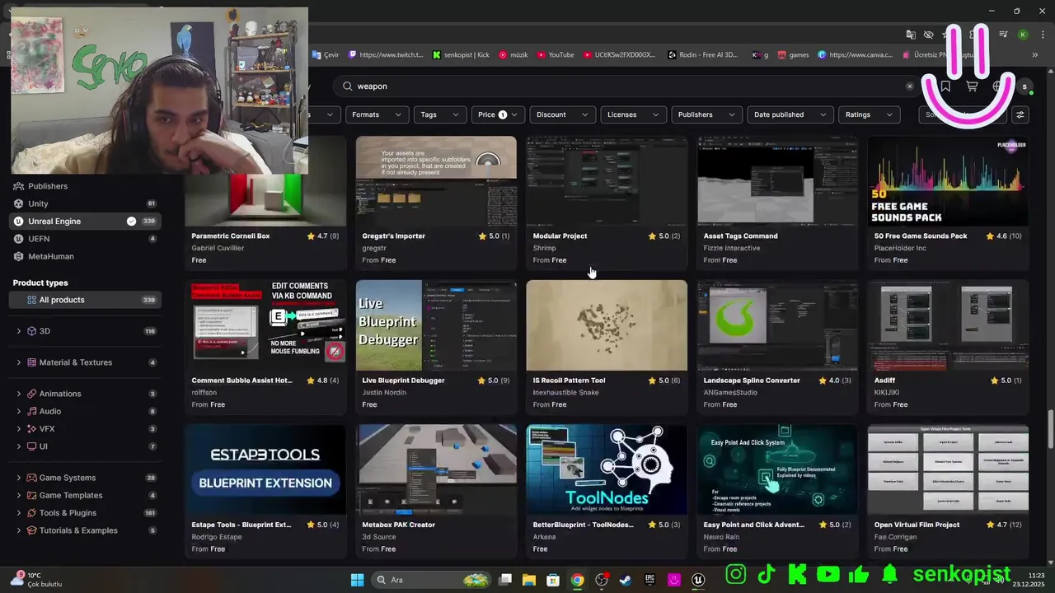Screen dimensions: 1055x593
Task: Click the Audio music note icon
Action: point(32,411)
